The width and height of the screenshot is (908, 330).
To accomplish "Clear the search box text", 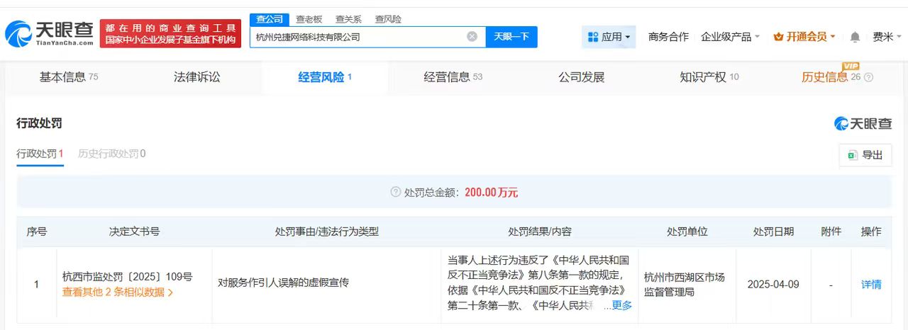I will click(x=472, y=37).
